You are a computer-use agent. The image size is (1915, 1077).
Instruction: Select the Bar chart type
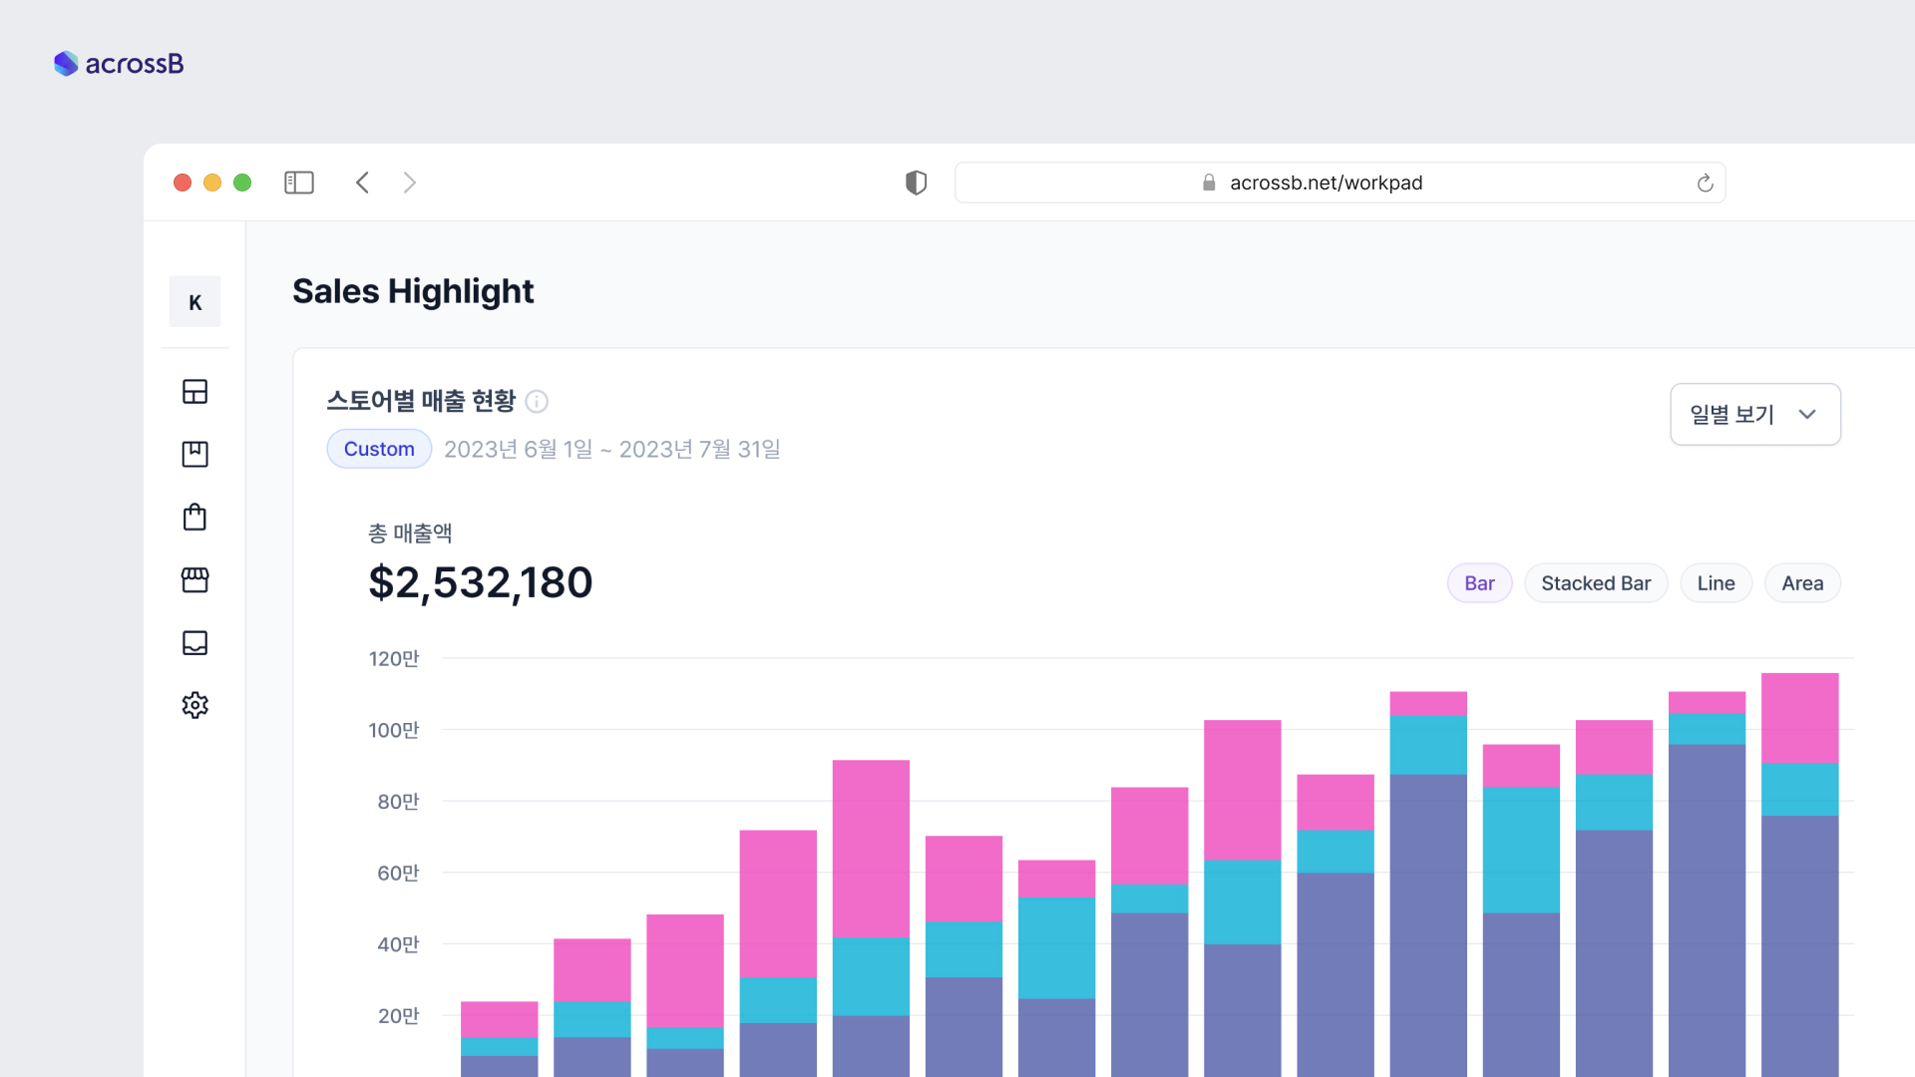point(1479,583)
